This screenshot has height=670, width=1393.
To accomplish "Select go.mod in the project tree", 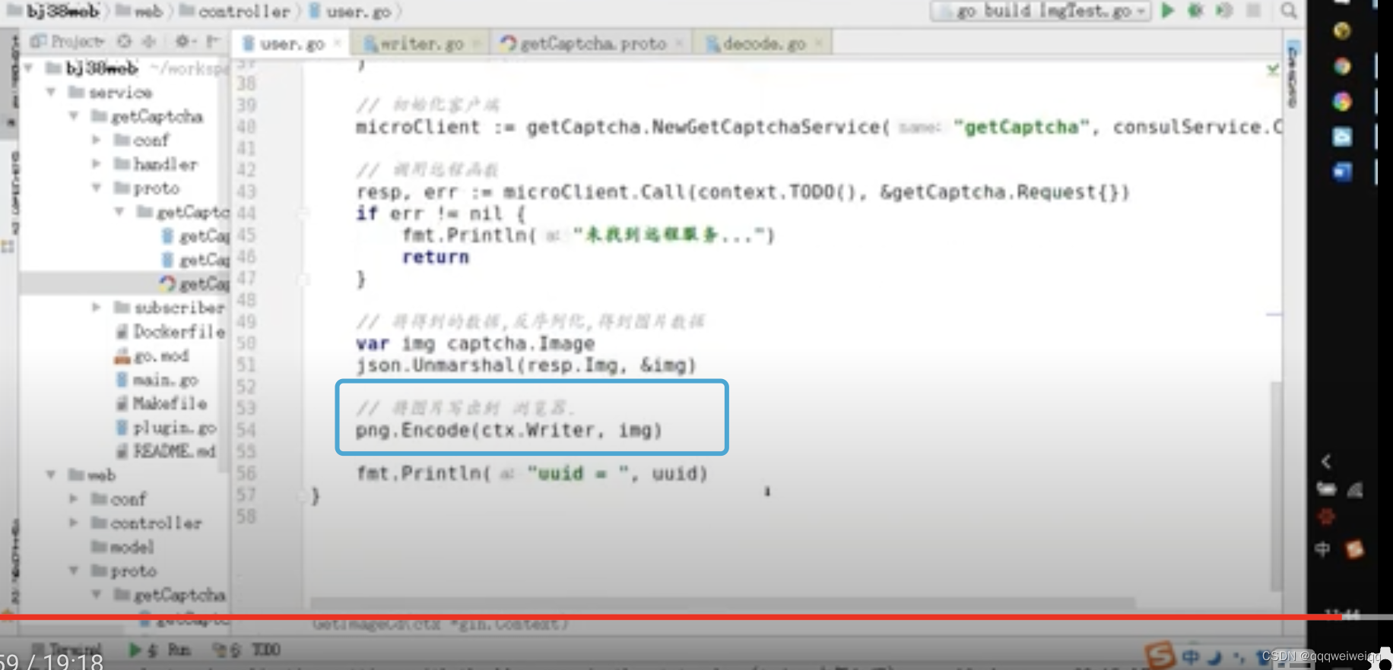I will point(152,356).
